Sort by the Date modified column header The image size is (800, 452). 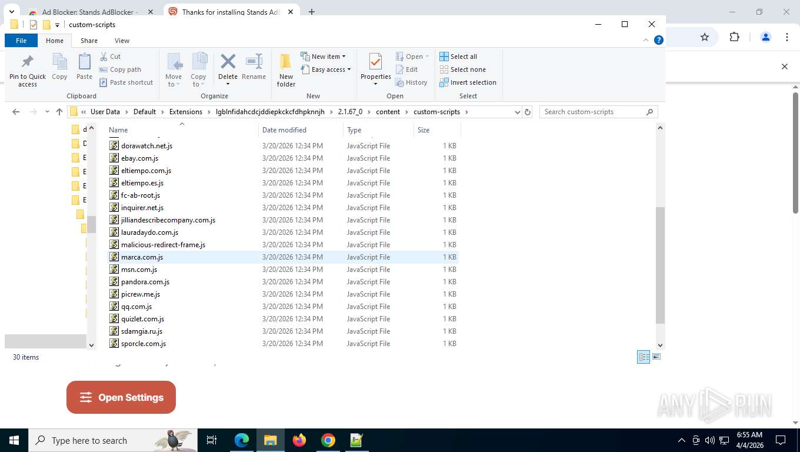(301, 130)
